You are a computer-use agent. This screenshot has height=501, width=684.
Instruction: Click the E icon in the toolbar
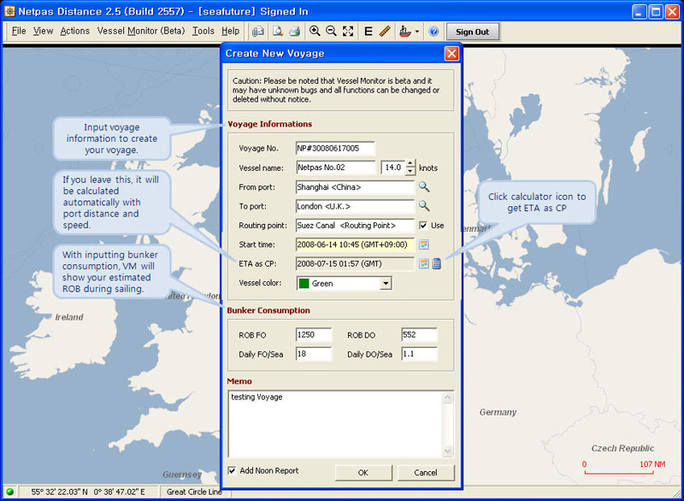[x=369, y=32]
